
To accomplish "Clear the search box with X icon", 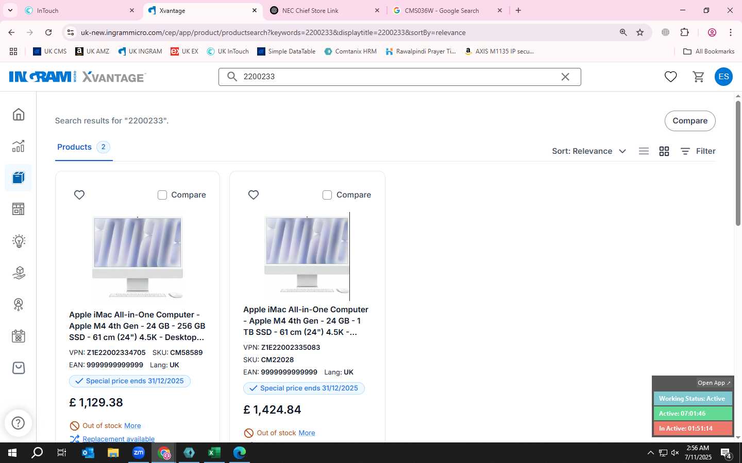I will pyautogui.click(x=565, y=77).
